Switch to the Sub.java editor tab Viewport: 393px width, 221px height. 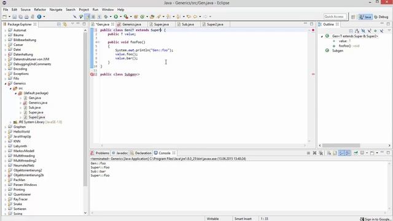[188, 25]
